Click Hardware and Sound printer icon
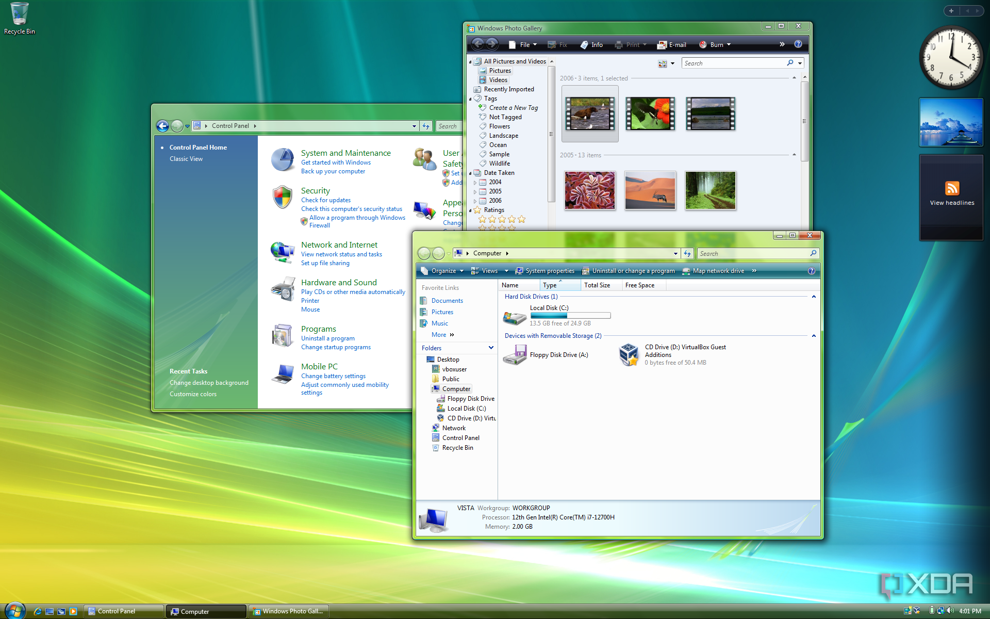The width and height of the screenshot is (990, 619). pos(283,289)
